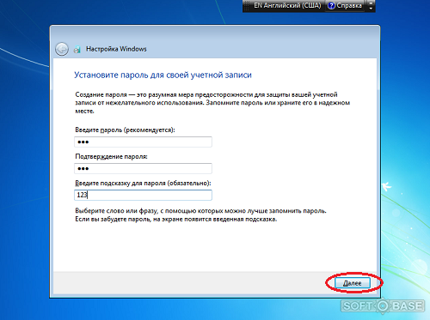Click the Настройка Windows setup icon

coord(77,50)
